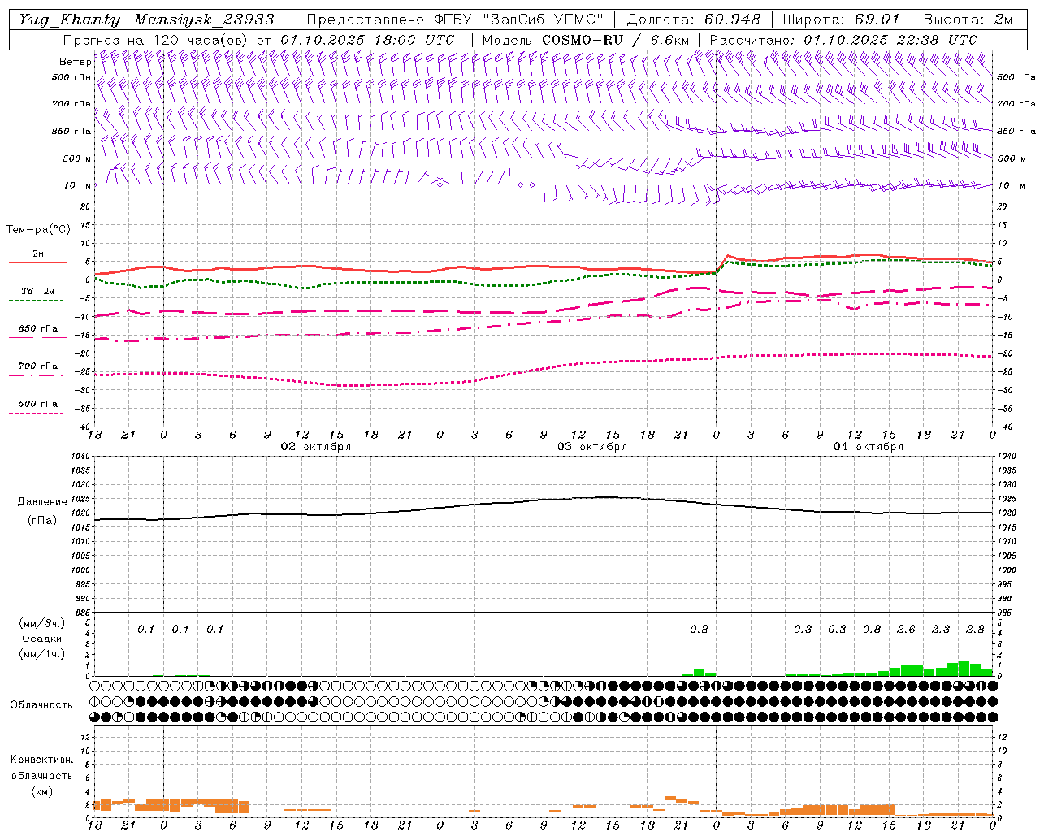Click the '(мм/3ч.)' precipitation unit label
The width and height of the screenshot is (1040, 832).
point(42,624)
